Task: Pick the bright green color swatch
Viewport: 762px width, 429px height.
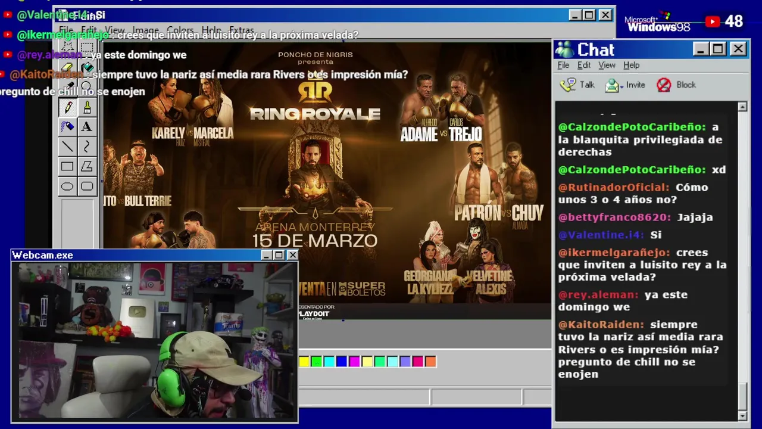Action: 317,361
